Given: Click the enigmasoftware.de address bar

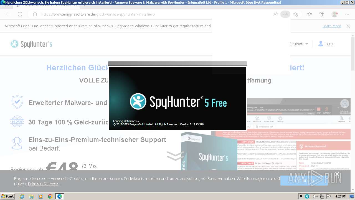Looking at the screenshot, I should pyautogui.click(x=150, y=14).
